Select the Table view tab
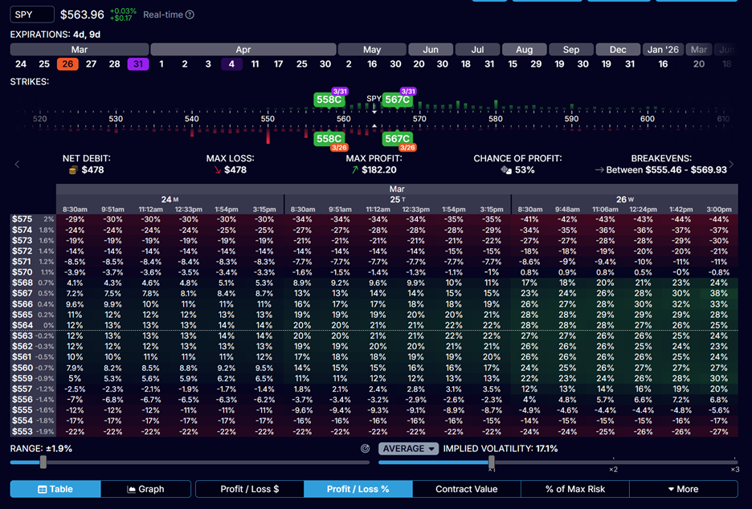Image resolution: width=752 pixels, height=509 pixels. 55,489
